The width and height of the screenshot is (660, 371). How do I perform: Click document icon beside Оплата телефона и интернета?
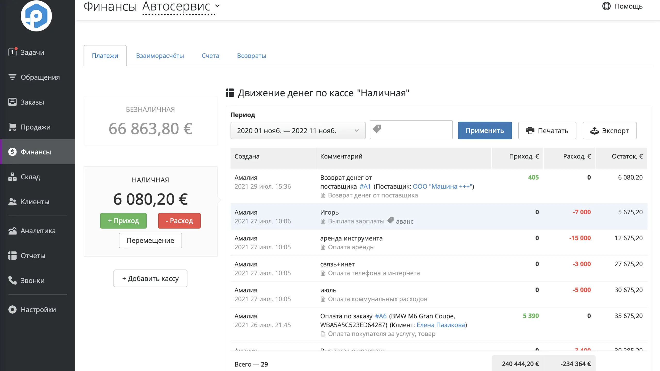point(323,273)
